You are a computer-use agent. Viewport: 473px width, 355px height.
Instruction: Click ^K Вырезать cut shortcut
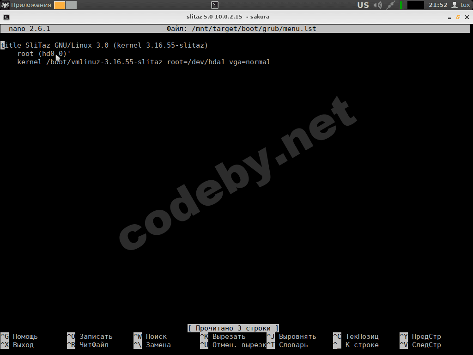pyautogui.click(x=223, y=337)
